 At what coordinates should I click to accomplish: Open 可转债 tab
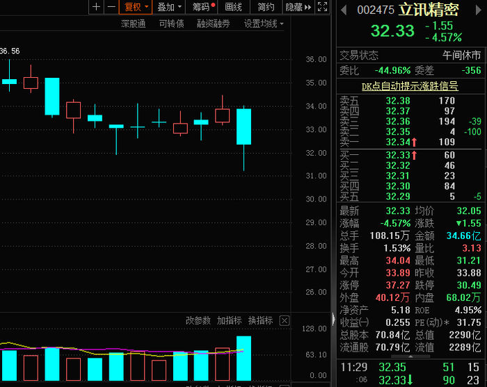[x=171, y=24]
